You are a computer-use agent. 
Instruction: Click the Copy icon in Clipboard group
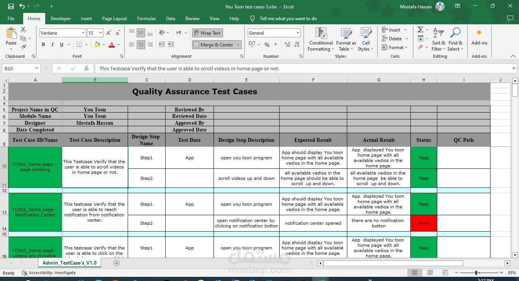tap(23, 38)
